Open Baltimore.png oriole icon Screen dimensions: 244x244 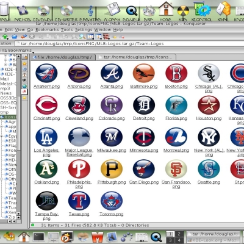tap(144, 73)
